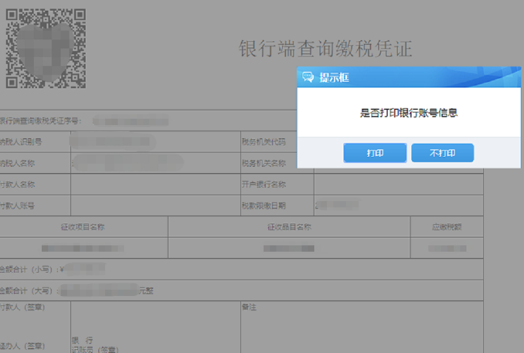This screenshot has height=353, width=524.
Task: Click the 银行端查询缴税凭证 heading
Action: tap(325, 49)
